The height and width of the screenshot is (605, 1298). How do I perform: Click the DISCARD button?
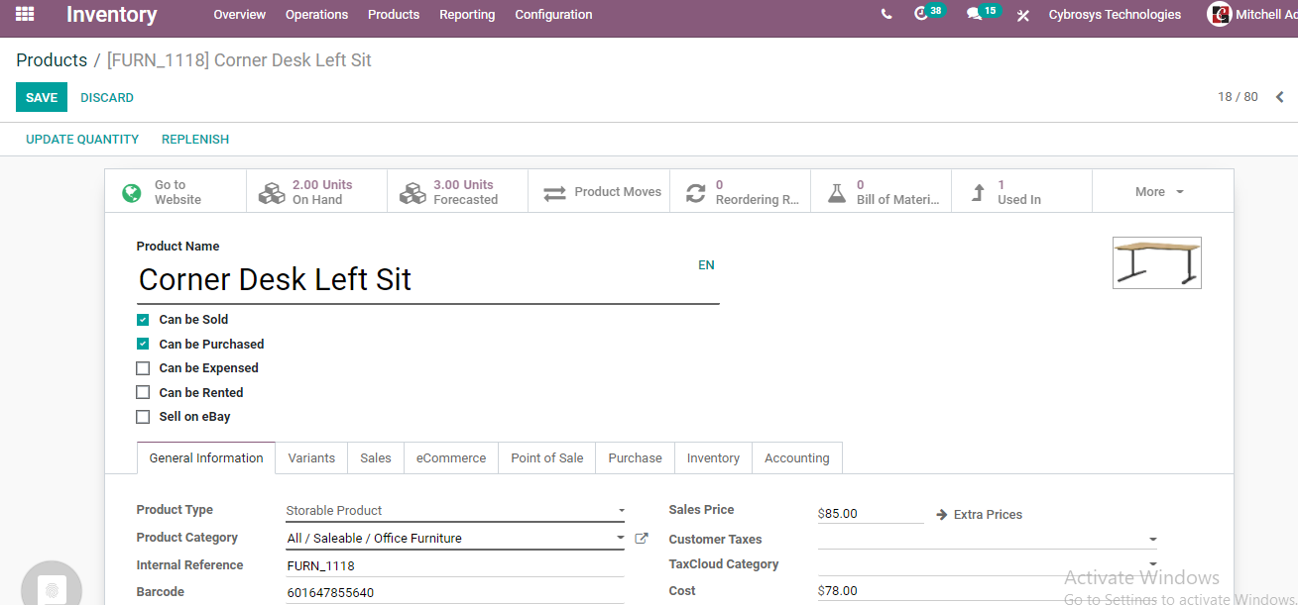(107, 97)
